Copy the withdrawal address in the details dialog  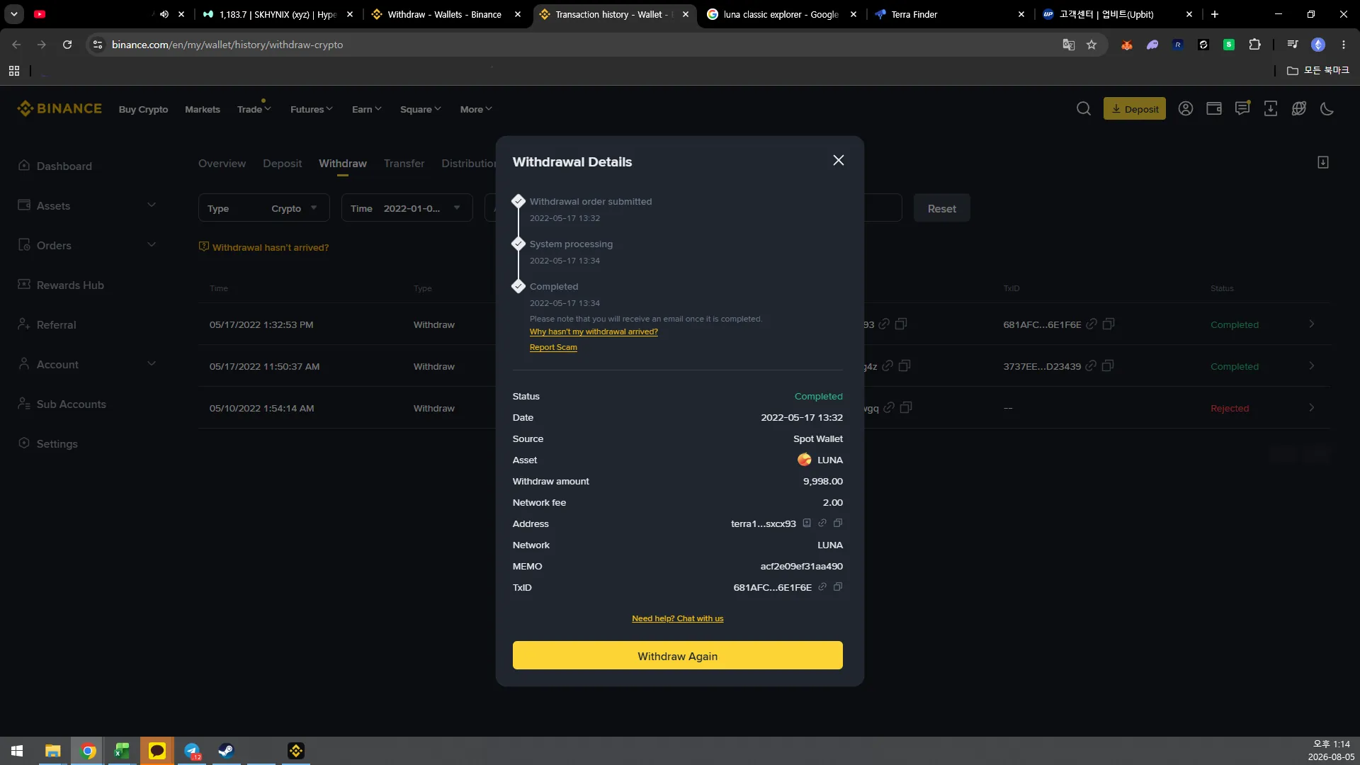tap(838, 523)
